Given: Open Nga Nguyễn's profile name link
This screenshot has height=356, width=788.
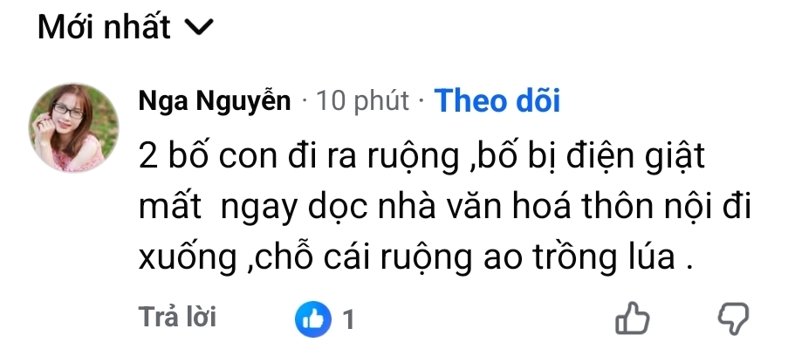Looking at the screenshot, I should click(x=215, y=100).
